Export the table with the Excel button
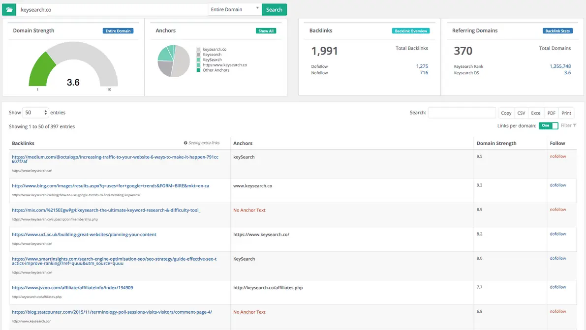 coord(536,113)
